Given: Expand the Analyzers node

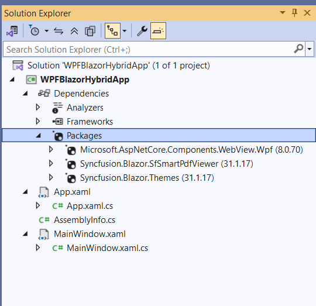Looking at the screenshot, I should 37,107.
